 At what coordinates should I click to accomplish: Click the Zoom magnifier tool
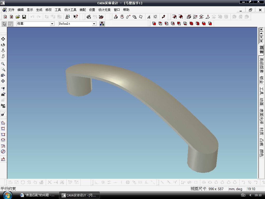3,64
